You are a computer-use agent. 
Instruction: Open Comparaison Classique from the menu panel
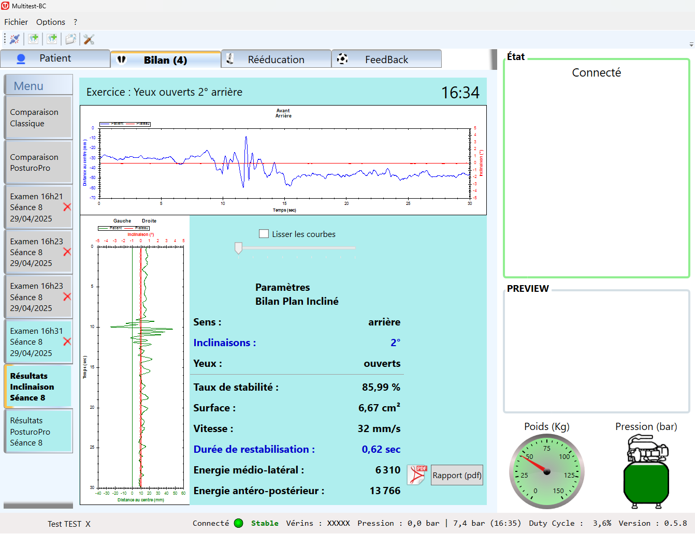click(38, 118)
